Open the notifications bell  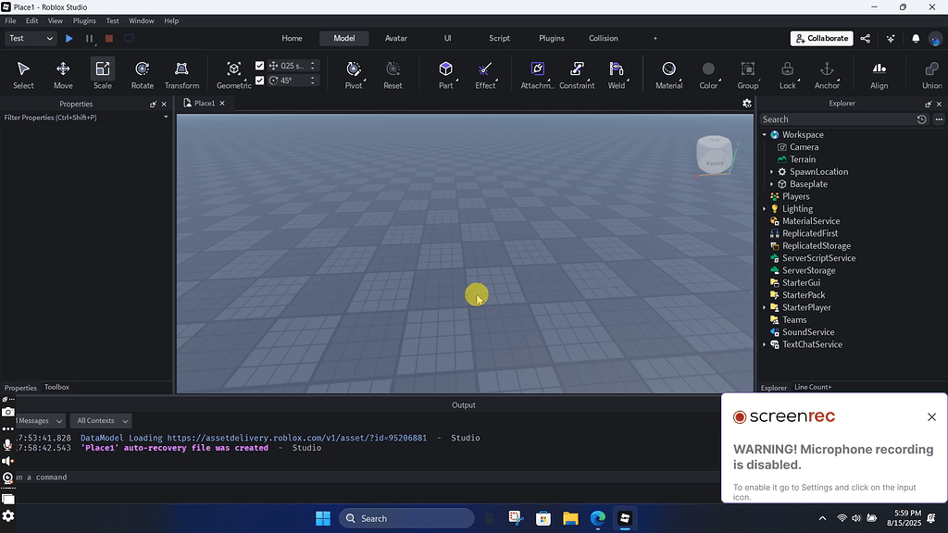tap(916, 38)
